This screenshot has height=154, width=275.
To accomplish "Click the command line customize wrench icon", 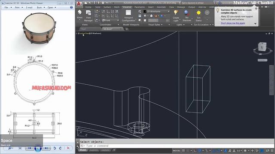I will click(78, 146).
